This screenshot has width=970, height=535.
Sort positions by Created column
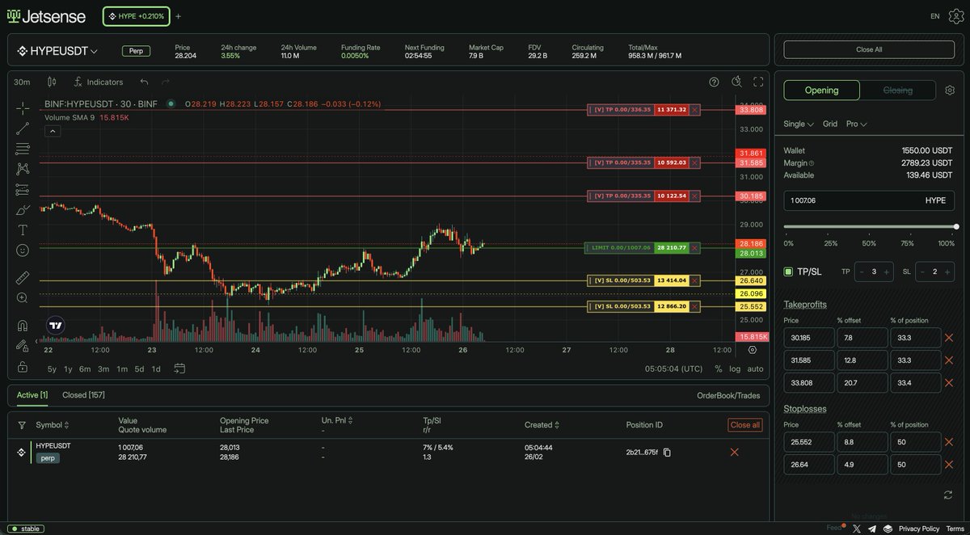click(543, 425)
